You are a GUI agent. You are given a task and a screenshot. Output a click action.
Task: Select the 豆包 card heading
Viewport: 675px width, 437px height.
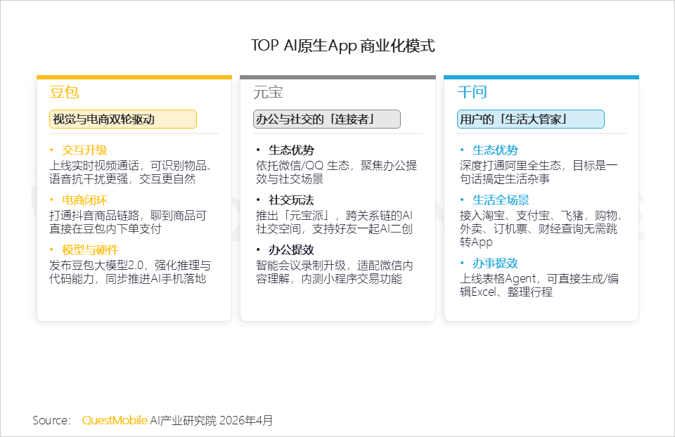click(63, 92)
